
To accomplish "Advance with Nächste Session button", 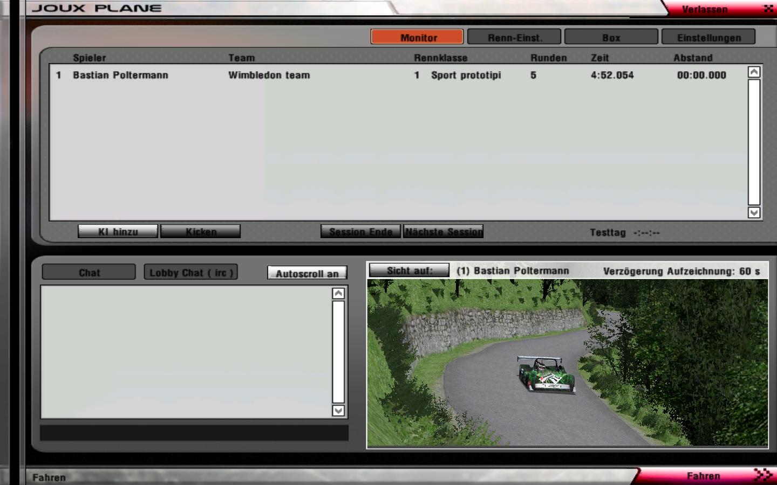I will (x=444, y=232).
